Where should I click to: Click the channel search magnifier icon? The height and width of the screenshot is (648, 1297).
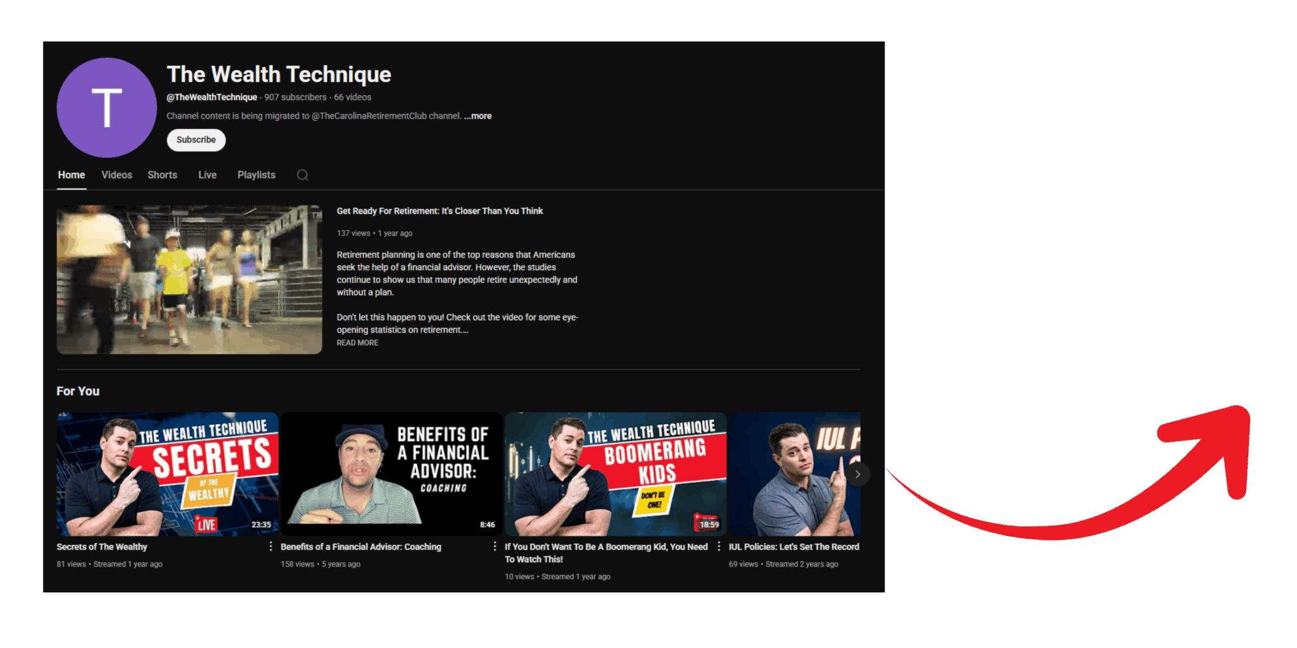pyautogui.click(x=303, y=175)
